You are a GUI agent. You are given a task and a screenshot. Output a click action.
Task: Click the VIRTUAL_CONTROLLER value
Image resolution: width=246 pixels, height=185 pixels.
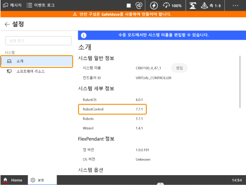click(x=154, y=78)
